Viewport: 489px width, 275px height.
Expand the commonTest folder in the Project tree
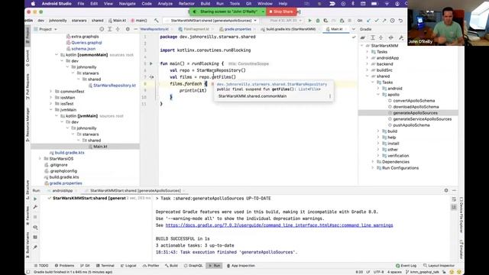51,92
